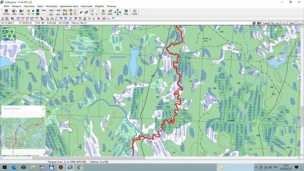Click the Pulkovo 1942 datum text
Viewport: 304px width, 171px height.
[79, 23]
